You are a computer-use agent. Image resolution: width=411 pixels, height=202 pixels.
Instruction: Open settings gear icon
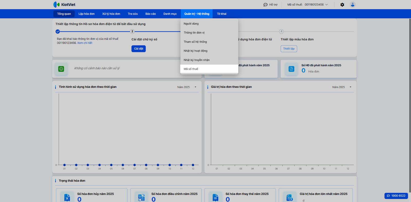342,5
